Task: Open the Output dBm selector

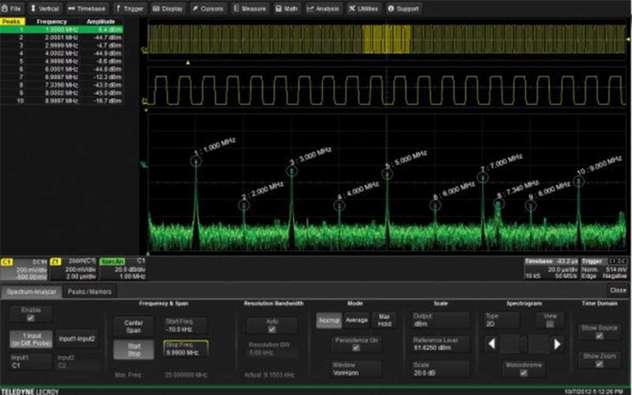Action: tap(439, 321)
